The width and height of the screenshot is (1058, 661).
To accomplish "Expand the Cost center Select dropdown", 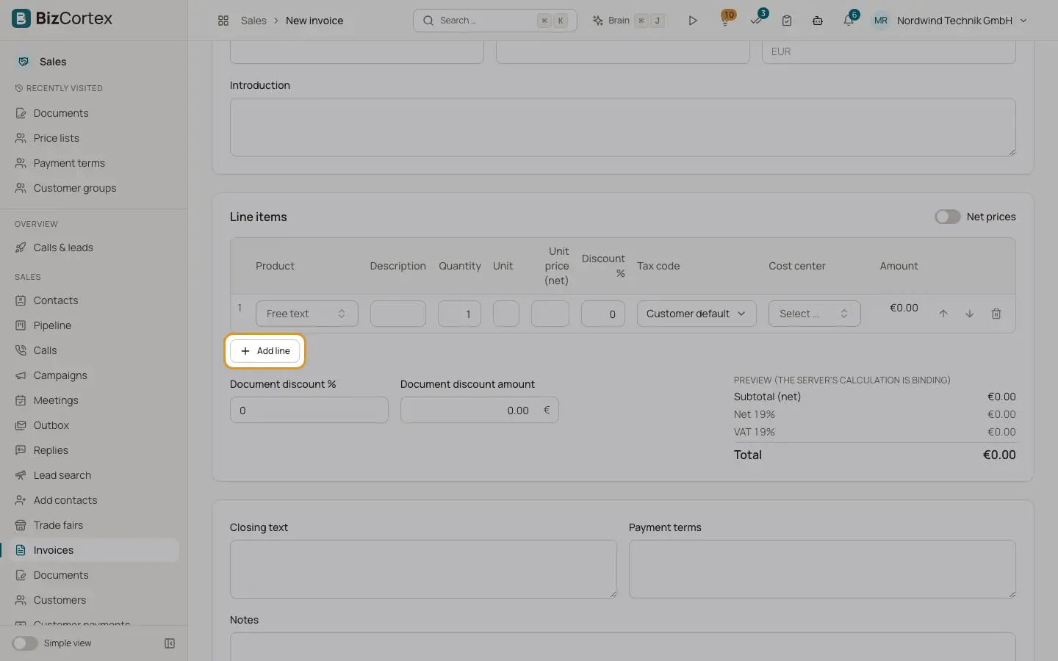I will [814, 314].
